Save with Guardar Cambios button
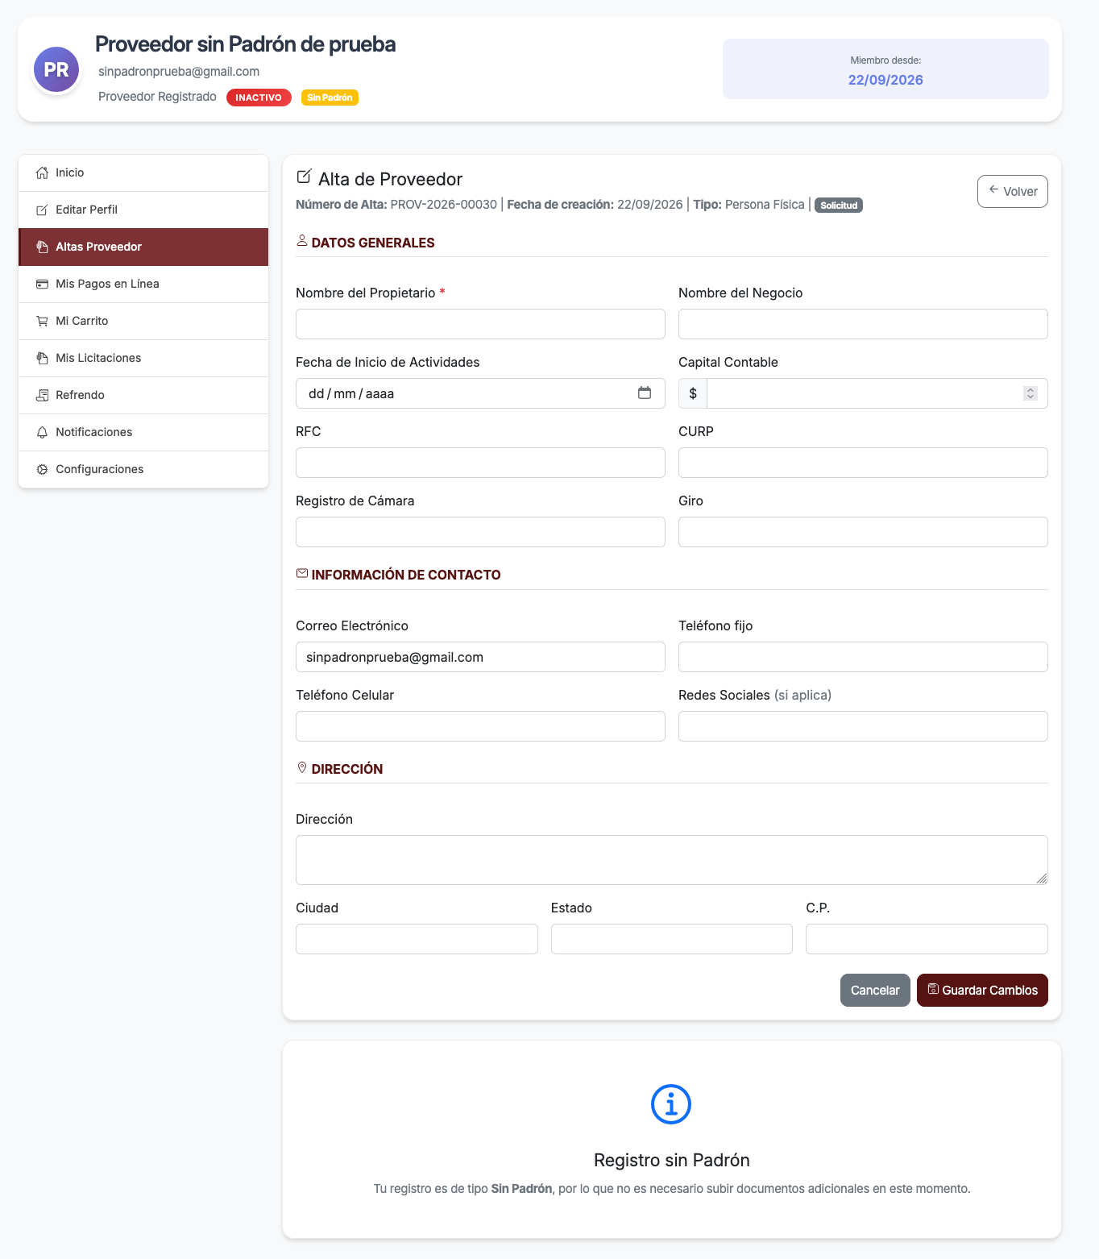The width and height of the screenshot is (1099, 1259). pyautogui.click(x=982, y=990)
